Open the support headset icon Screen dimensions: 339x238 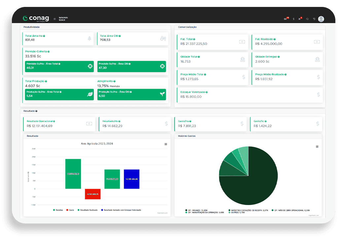tap(307, 19)
